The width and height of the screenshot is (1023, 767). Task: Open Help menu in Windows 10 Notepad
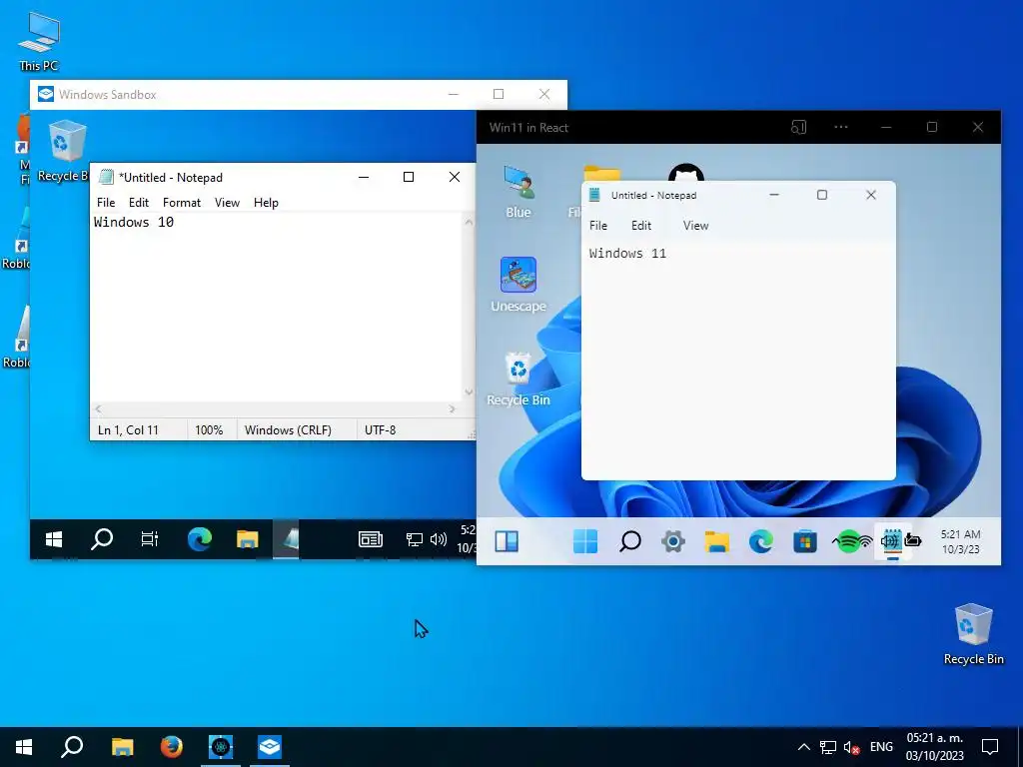pyautogui.click(x=266, y=202)
